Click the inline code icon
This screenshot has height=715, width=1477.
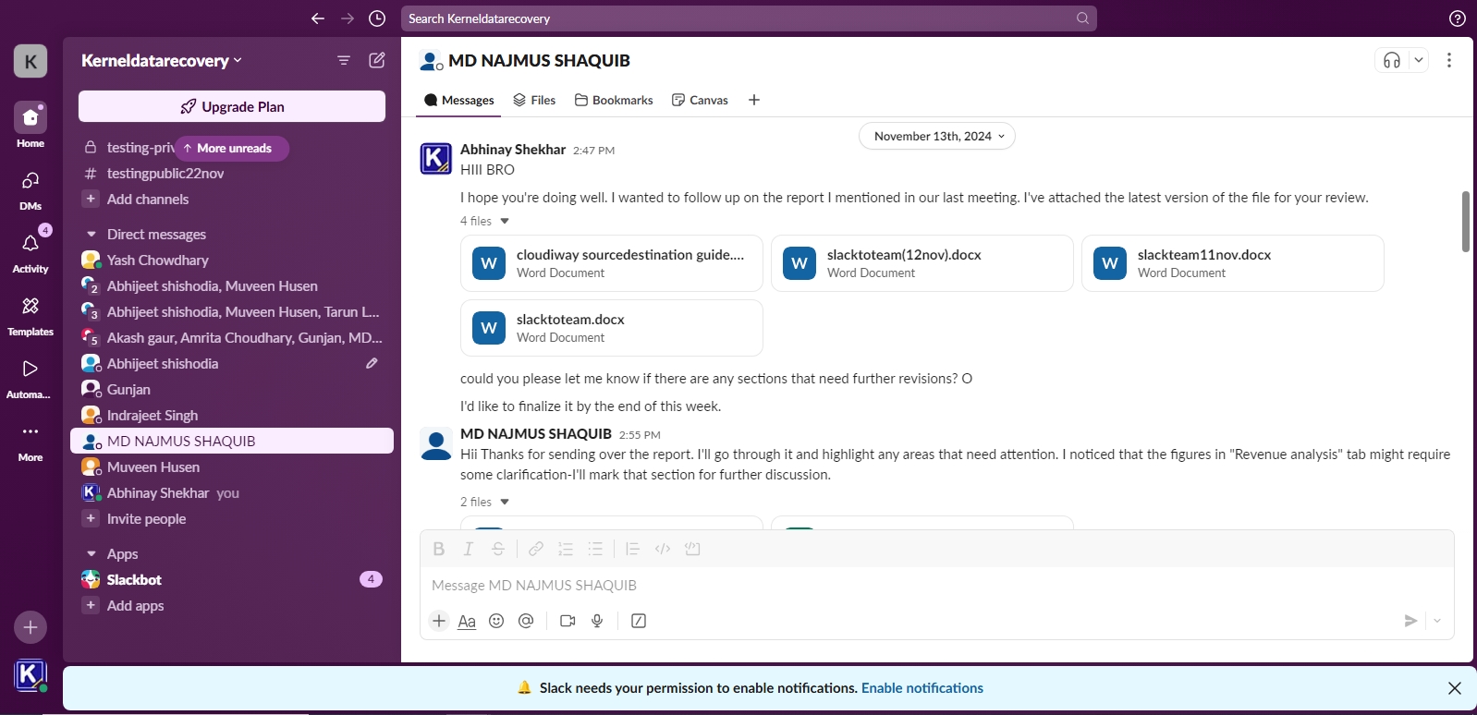coord(663,549)
